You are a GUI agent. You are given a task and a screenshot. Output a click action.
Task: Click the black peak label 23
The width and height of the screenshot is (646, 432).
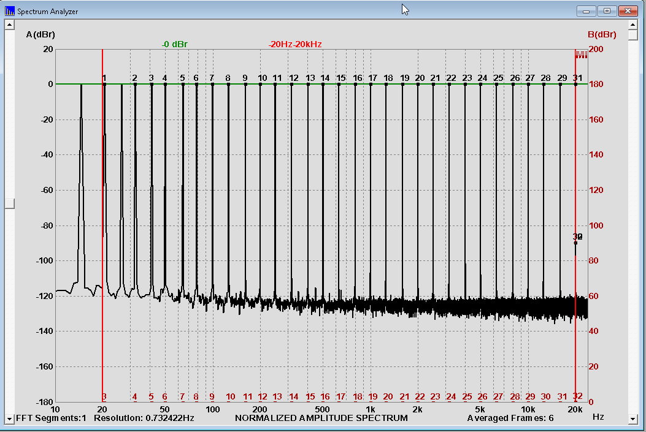click(x=467, y=78)
